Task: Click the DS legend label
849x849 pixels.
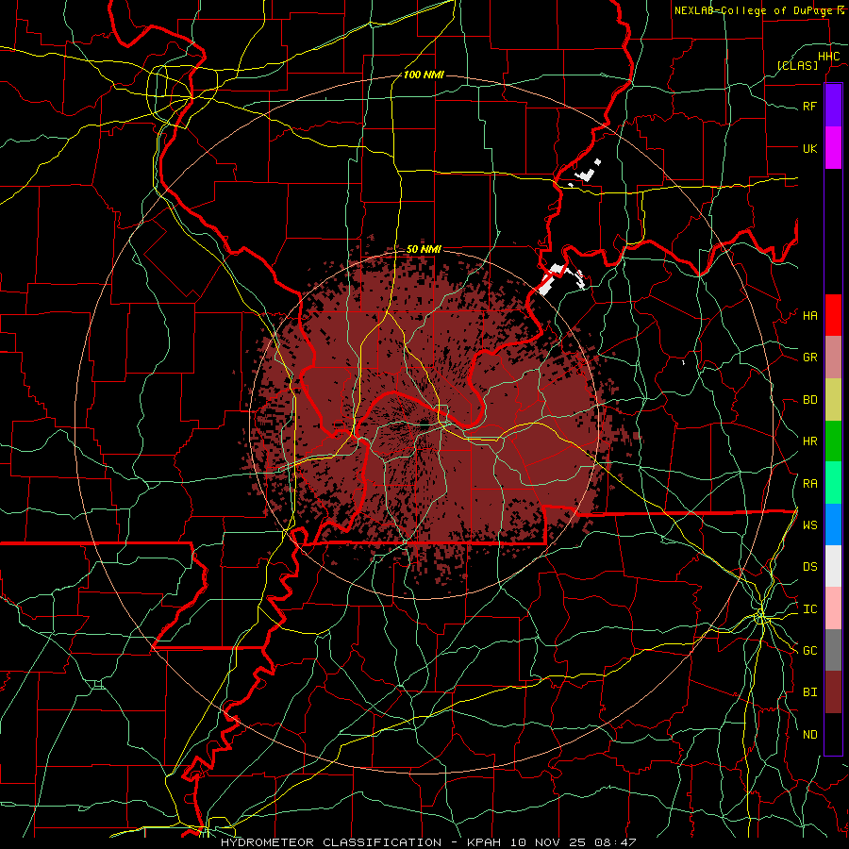Action: point(810,567)
